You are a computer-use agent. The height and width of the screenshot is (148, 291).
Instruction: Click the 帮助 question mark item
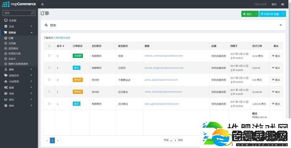pos(11,106)
